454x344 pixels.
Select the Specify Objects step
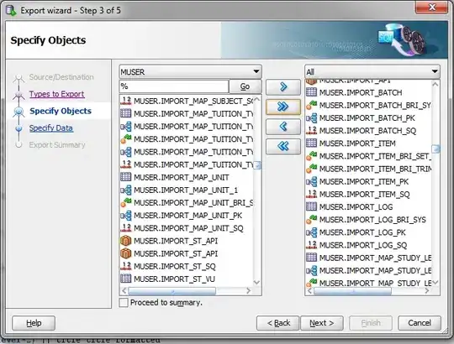61,111
